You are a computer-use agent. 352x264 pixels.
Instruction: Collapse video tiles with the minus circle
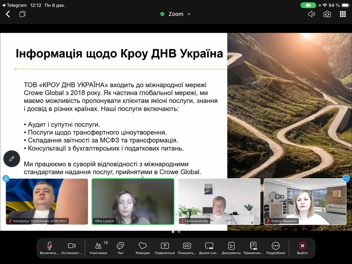click(x=346, y=178)
